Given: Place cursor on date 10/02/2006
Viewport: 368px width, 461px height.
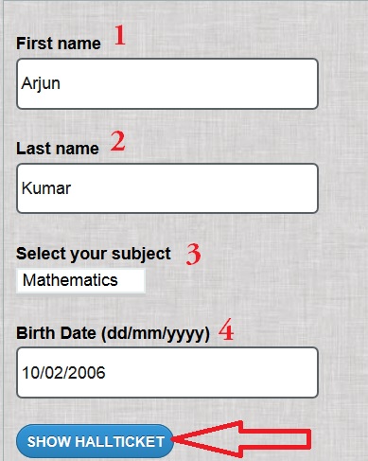Looking at the screenshot, I should point(63,373).
